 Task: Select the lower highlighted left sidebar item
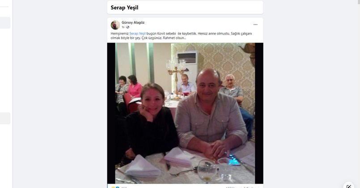5,118
